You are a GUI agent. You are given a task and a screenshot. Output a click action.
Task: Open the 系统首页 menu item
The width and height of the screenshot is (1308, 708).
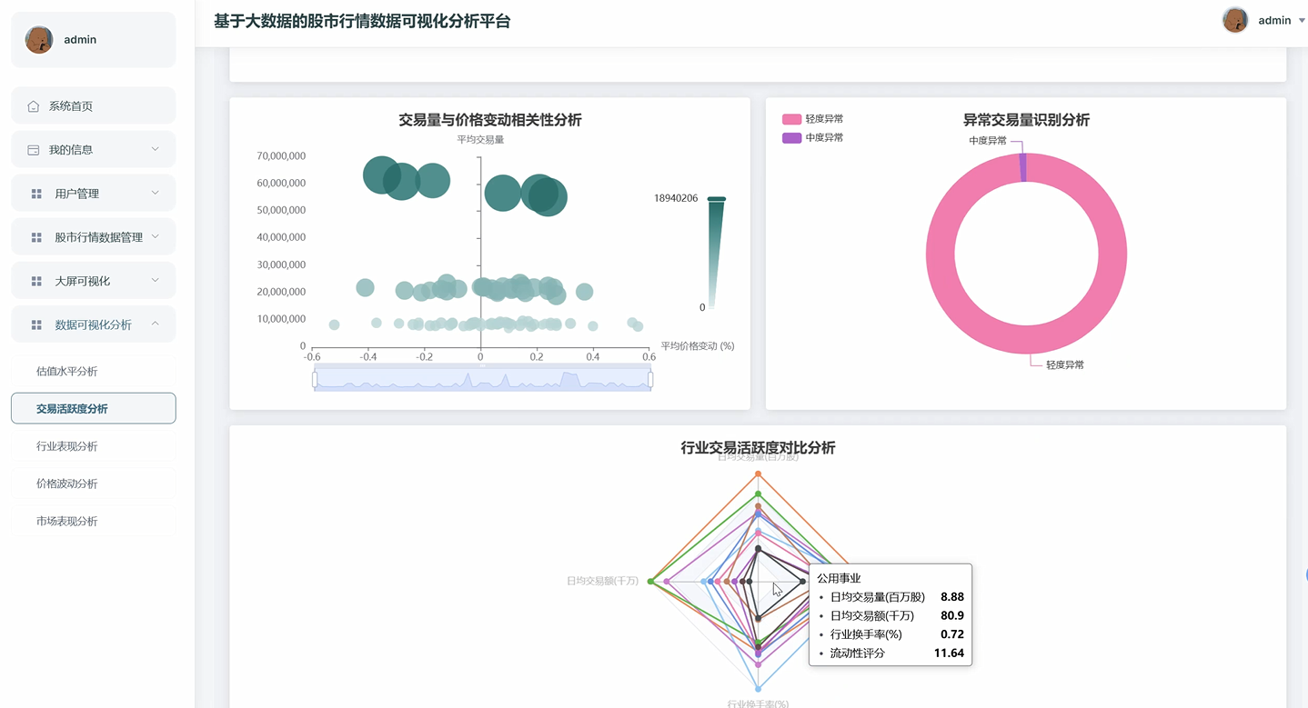94,105
